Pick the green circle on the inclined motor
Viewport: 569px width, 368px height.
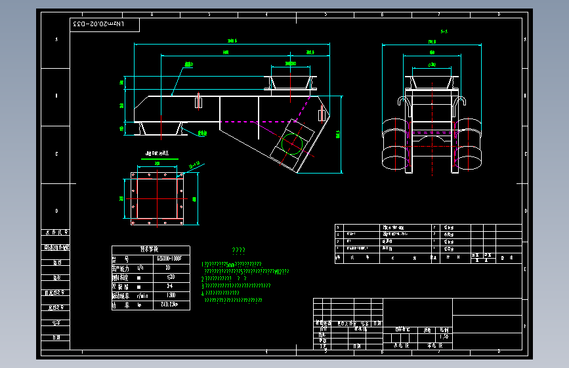[292, 144]
